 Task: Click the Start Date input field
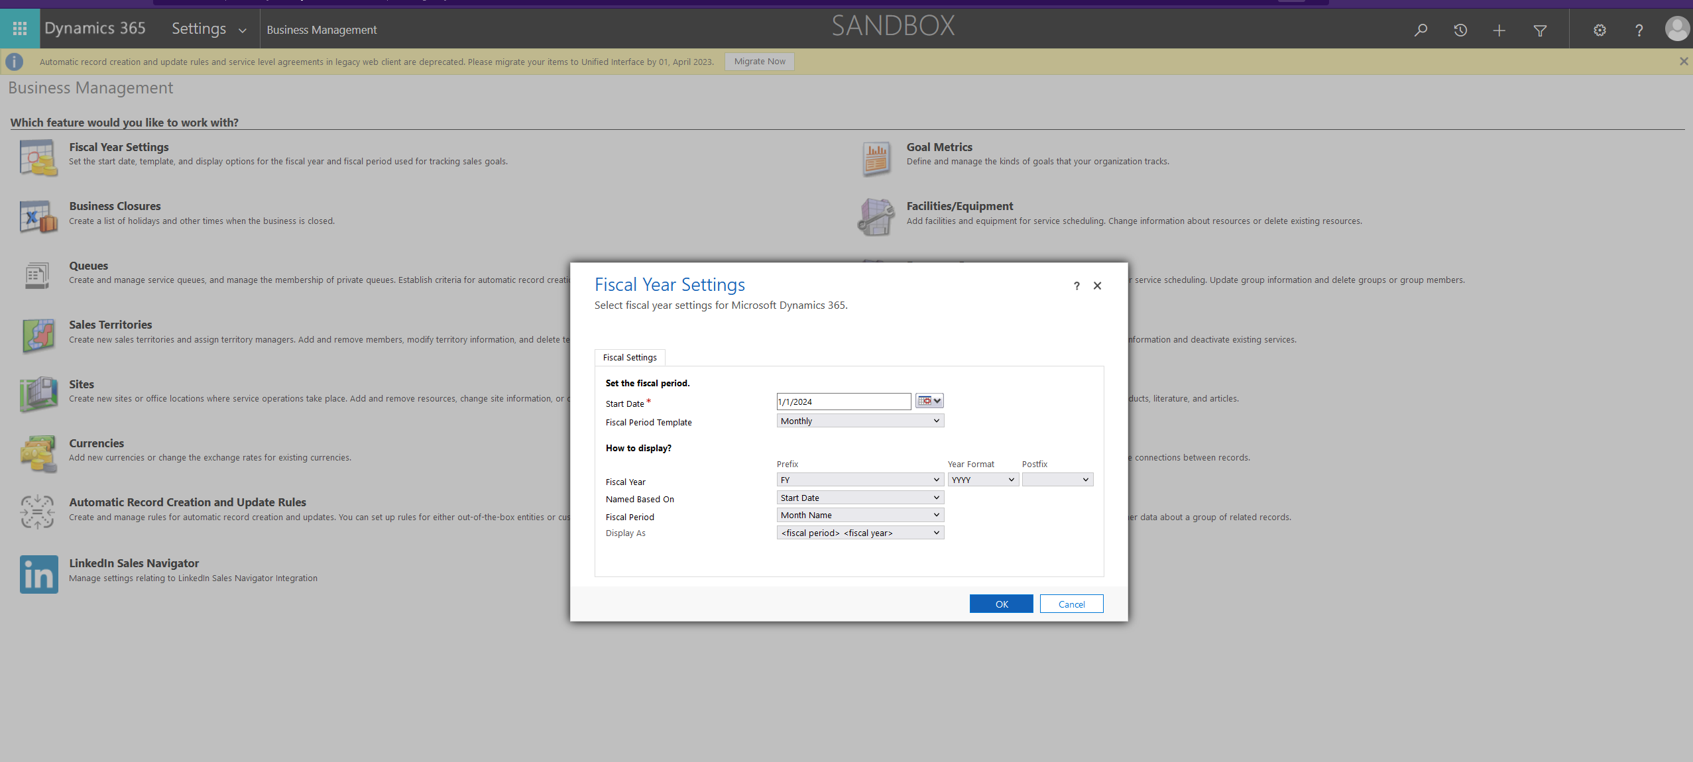844,402
